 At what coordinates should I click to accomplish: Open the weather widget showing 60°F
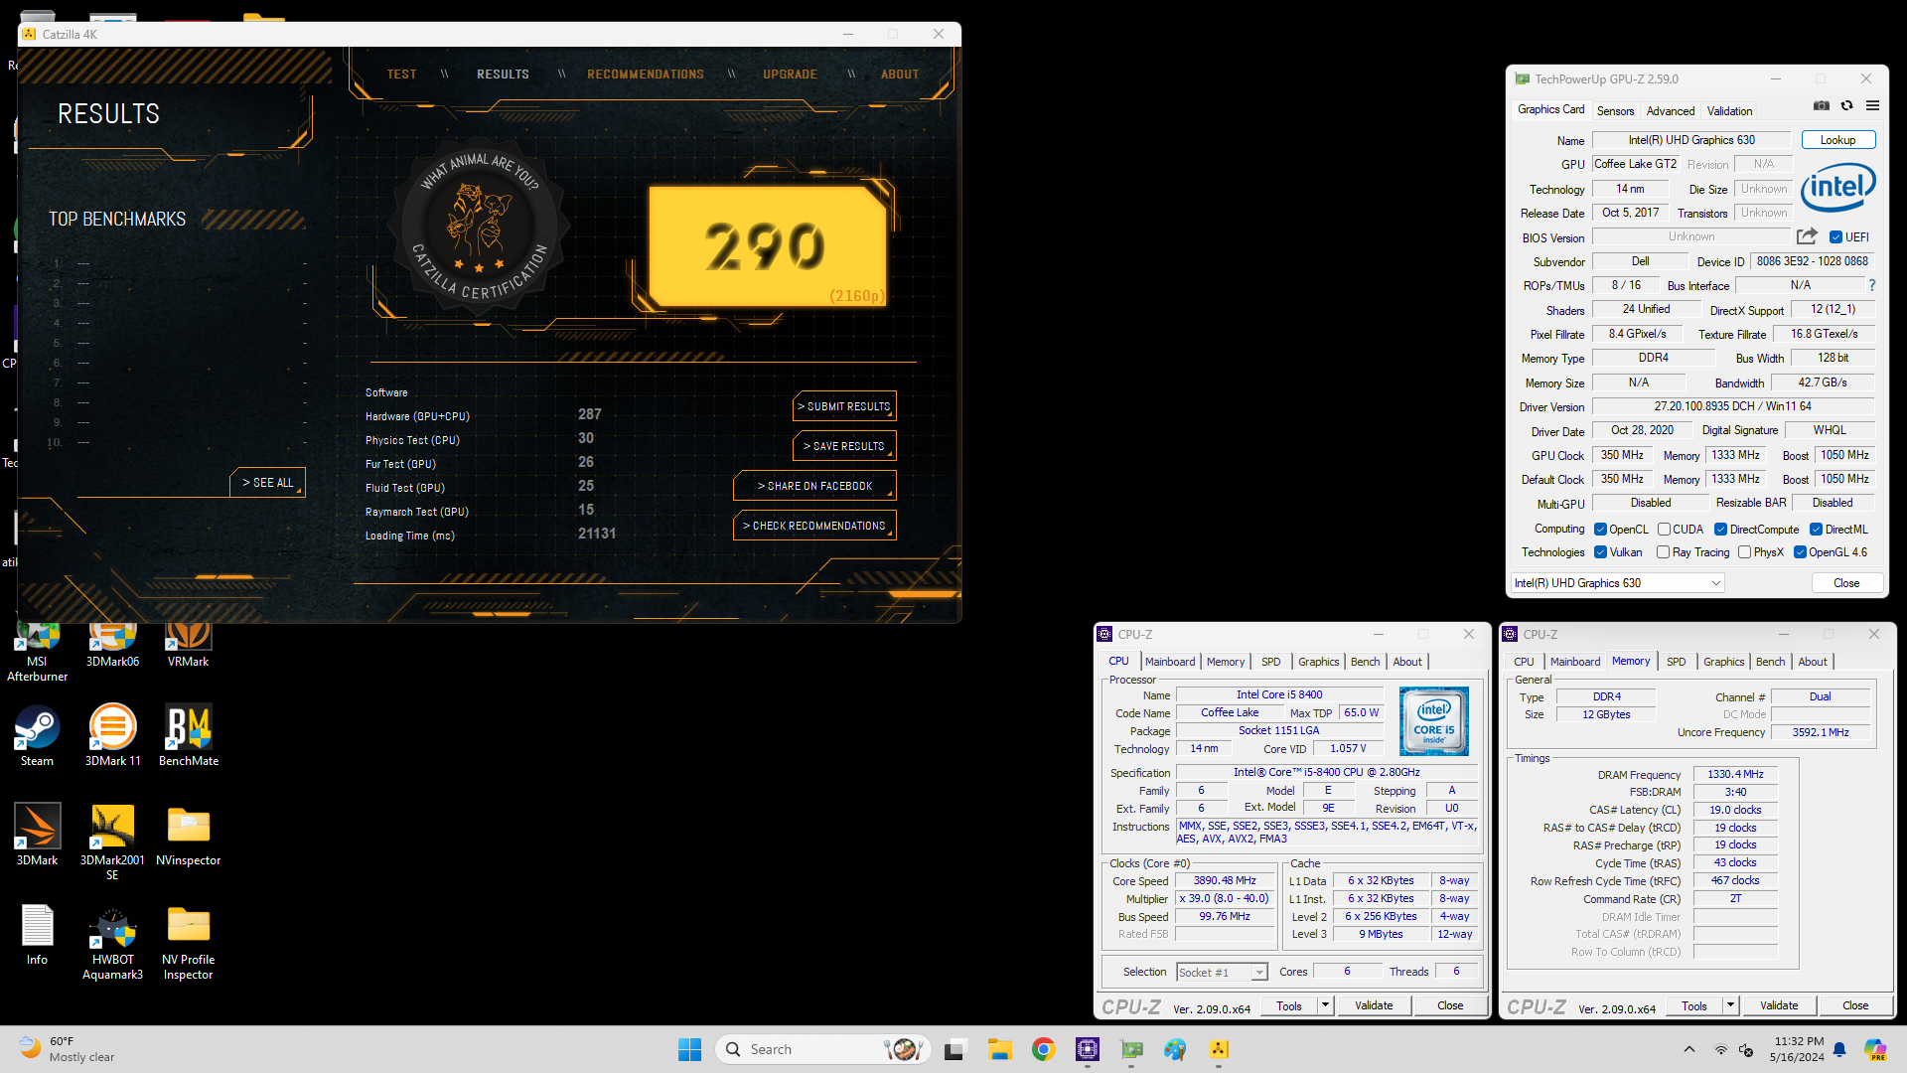click(x=68, y=1049)
